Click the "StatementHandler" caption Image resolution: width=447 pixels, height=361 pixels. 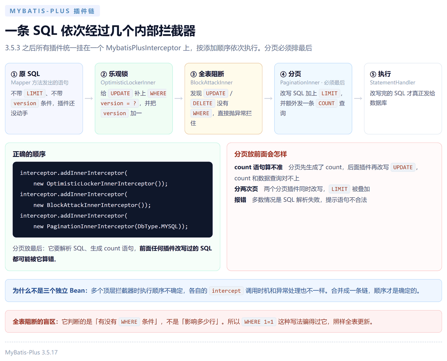[392, 82]
